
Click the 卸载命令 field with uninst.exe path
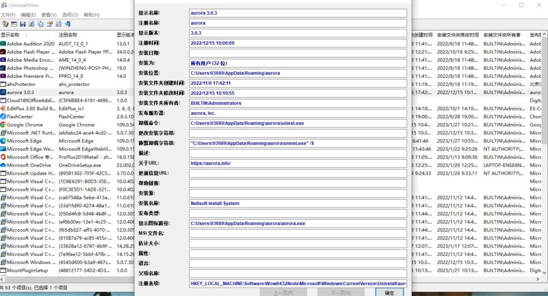298,123
